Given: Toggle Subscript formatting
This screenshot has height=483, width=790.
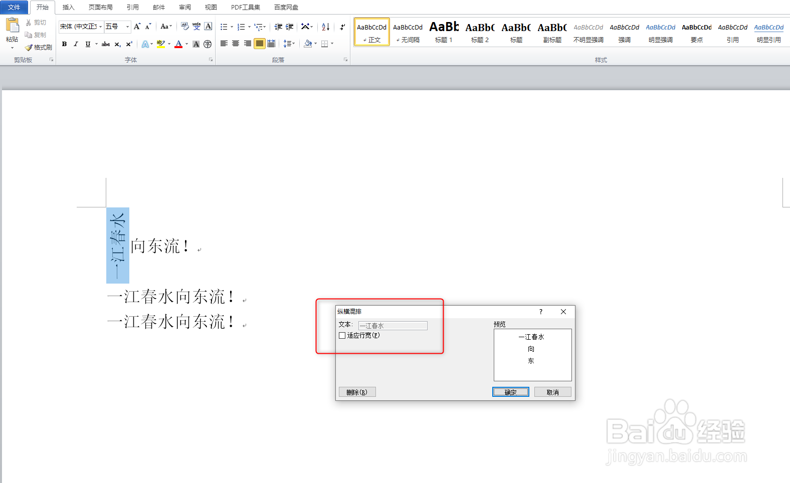Looking at the screenshot, I should (x=117, y=44).
